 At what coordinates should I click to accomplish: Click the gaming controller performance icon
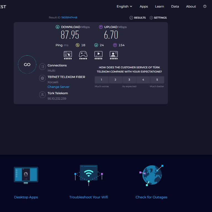point(83,55)
